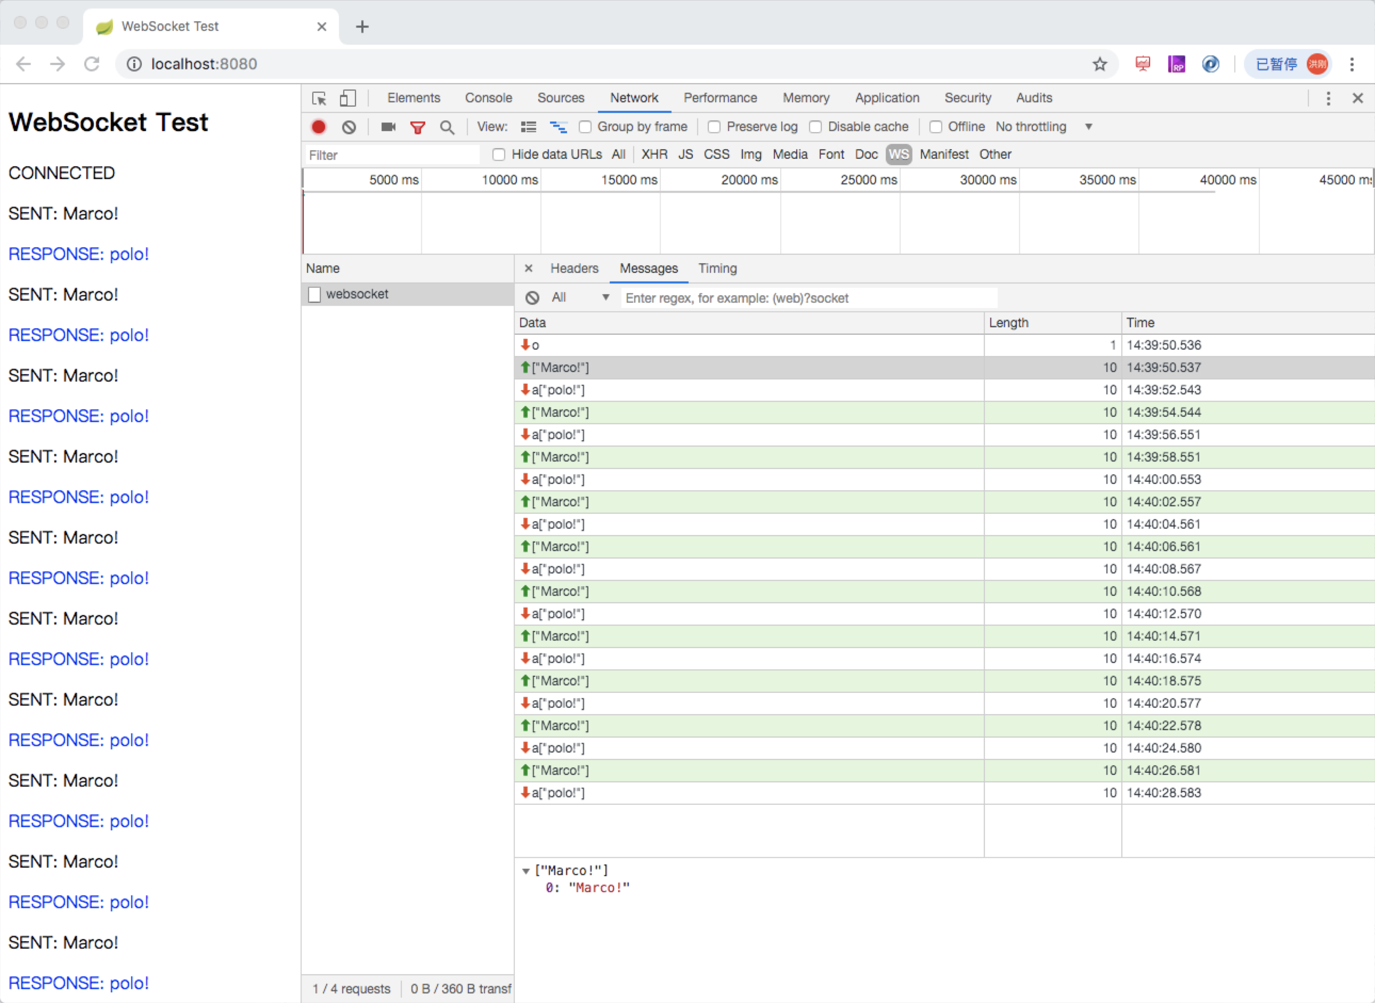Toggle the red filter funnel icon

tap(418, 127)
